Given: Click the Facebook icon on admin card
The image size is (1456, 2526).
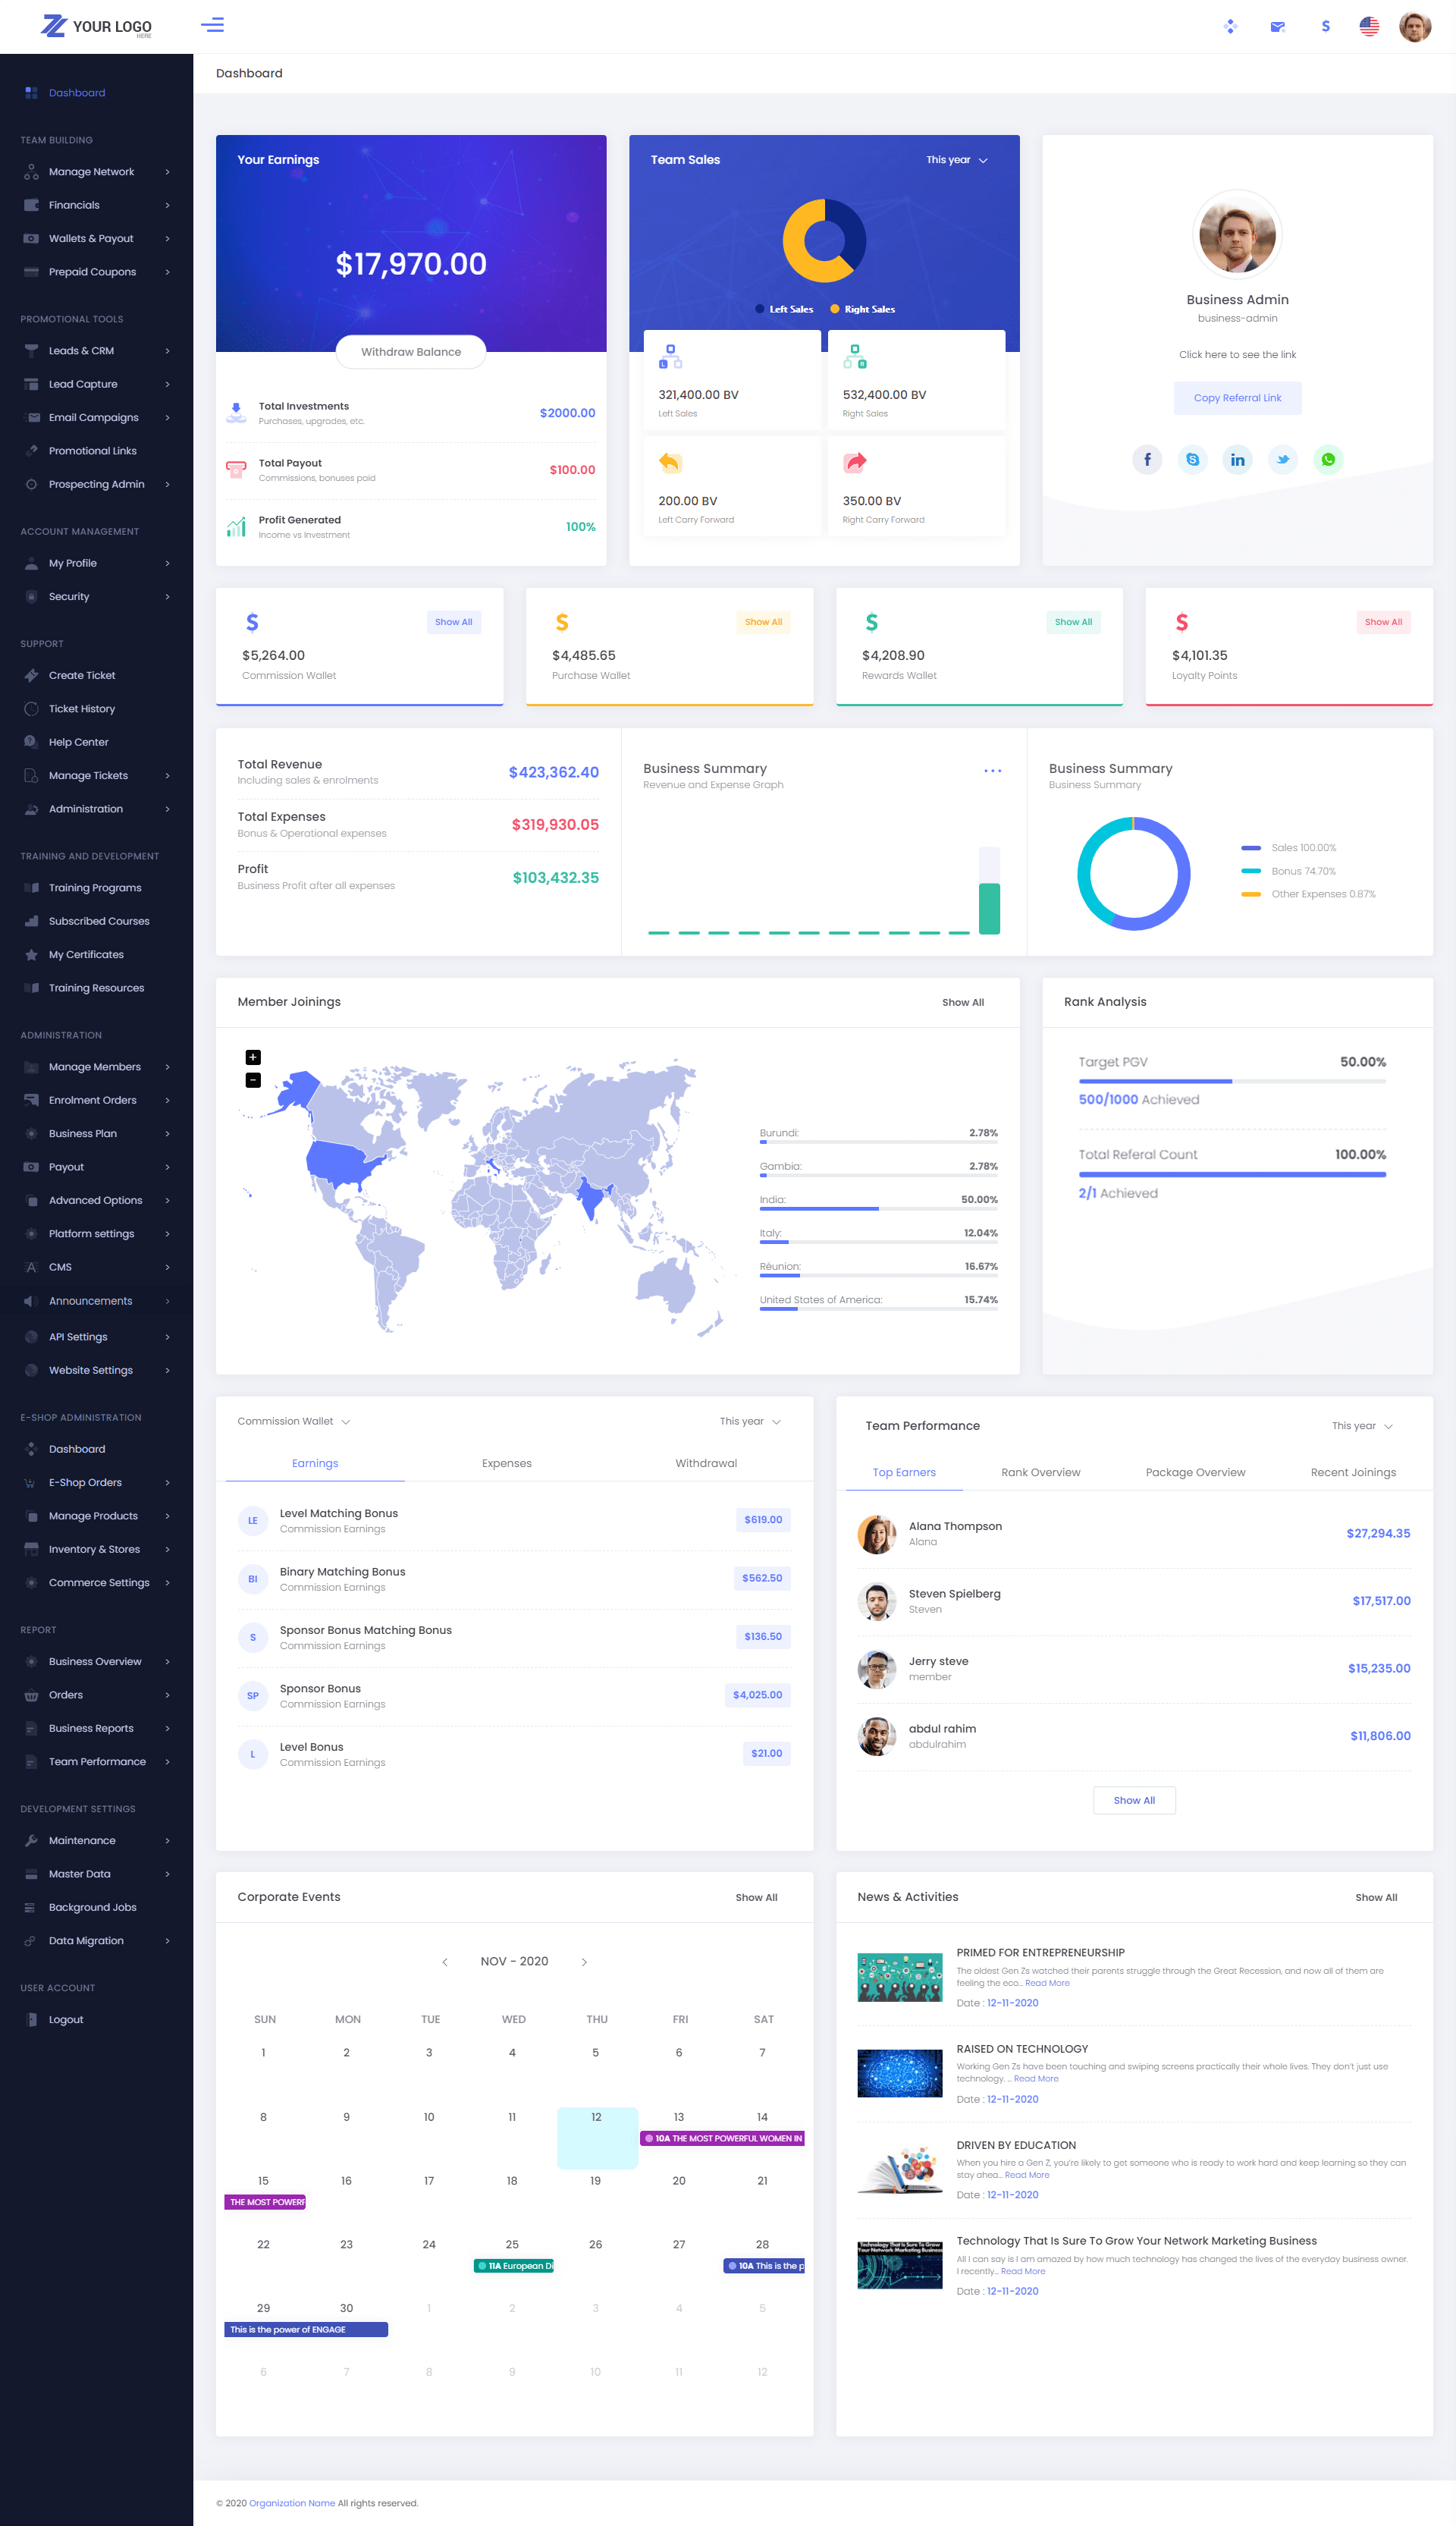Looking at the screenshot, I should pos(1147,460).
